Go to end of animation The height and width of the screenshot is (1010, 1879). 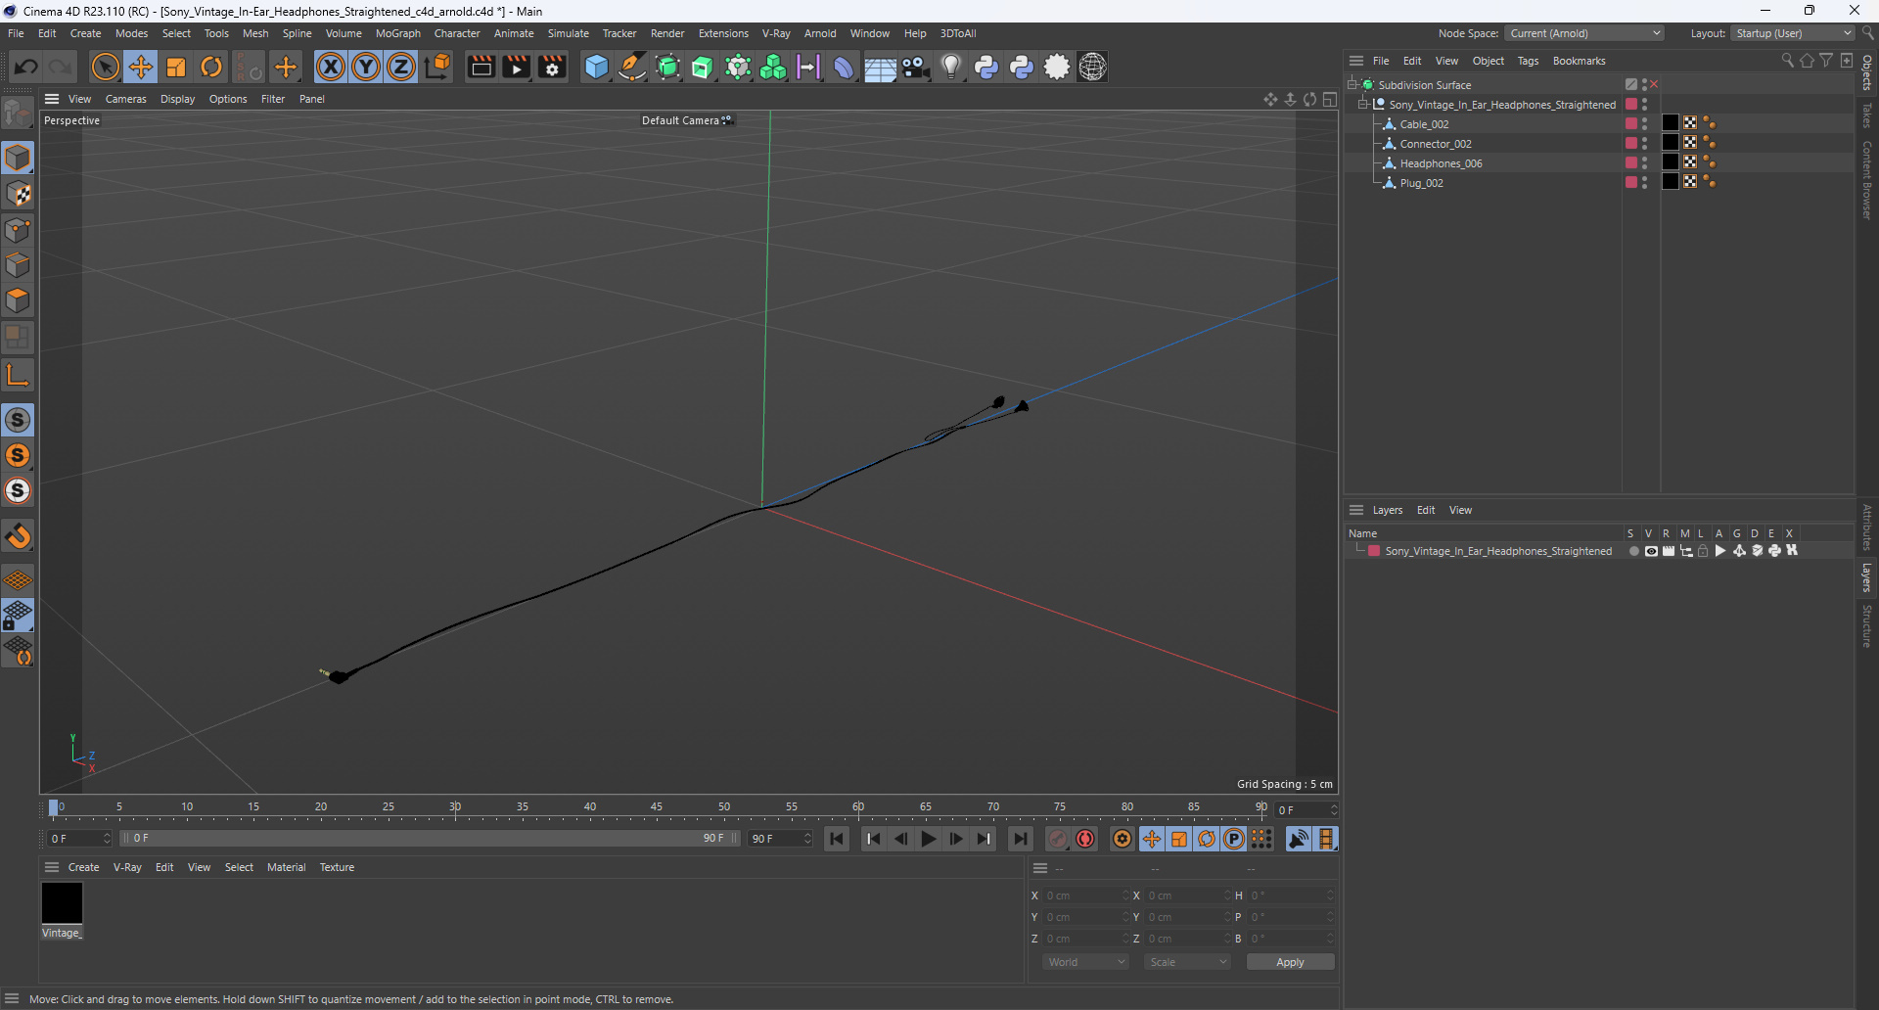click(x=1020, y=839)
